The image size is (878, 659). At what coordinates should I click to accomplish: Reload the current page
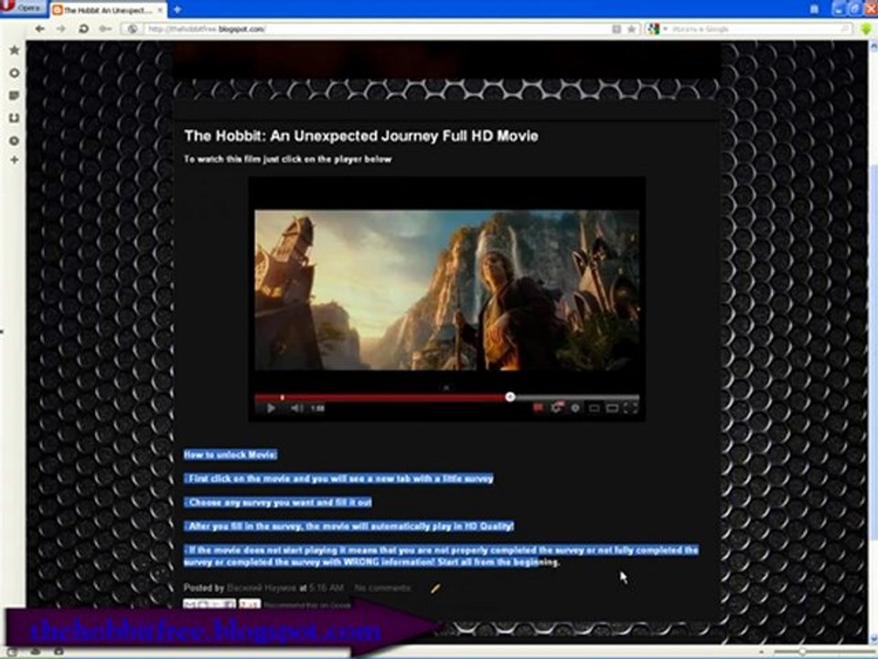83,28
